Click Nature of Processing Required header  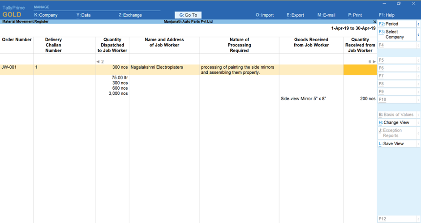240,45
